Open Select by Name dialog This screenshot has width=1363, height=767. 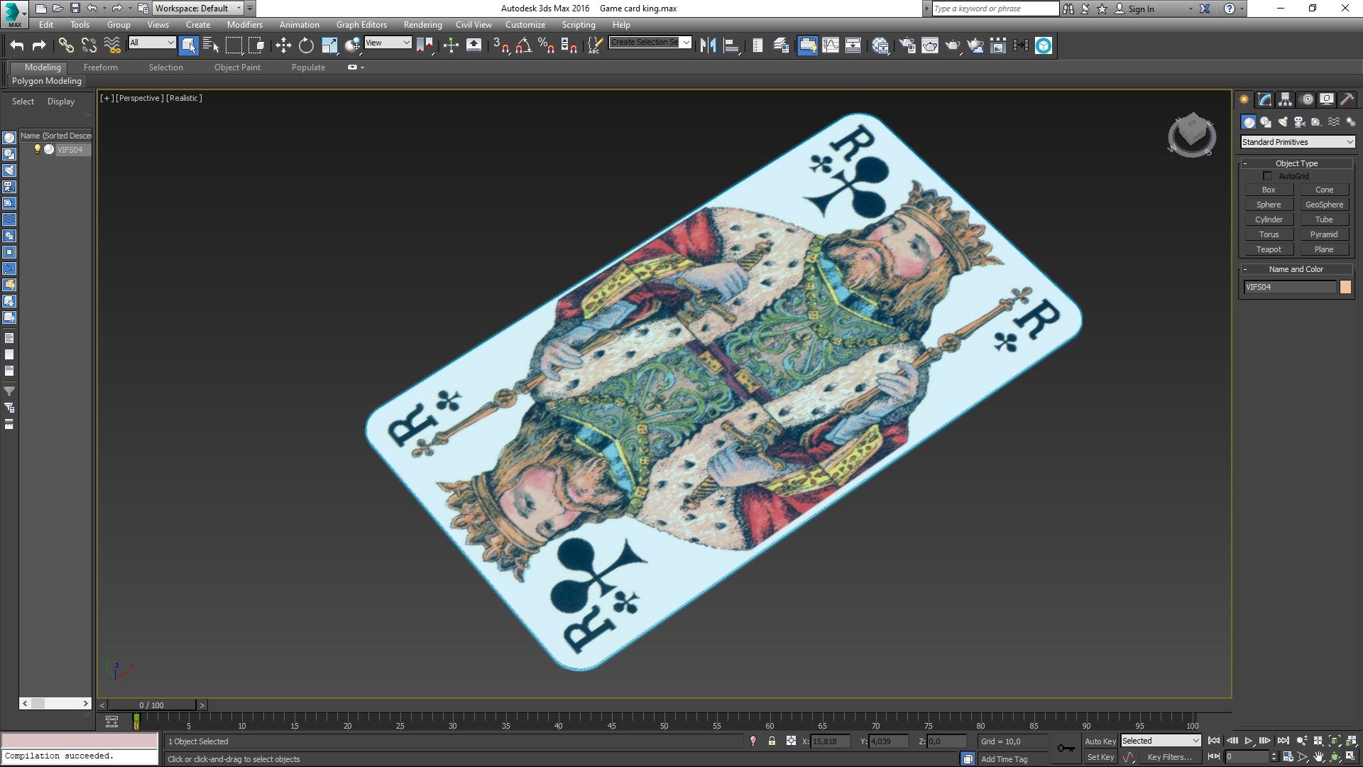tap(211, 45)
